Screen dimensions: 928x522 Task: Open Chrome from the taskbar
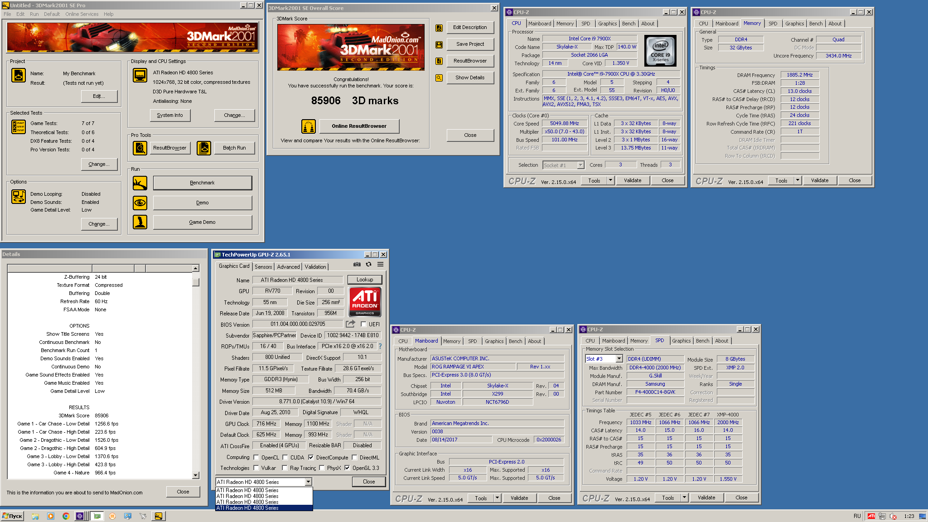[66, 516]
